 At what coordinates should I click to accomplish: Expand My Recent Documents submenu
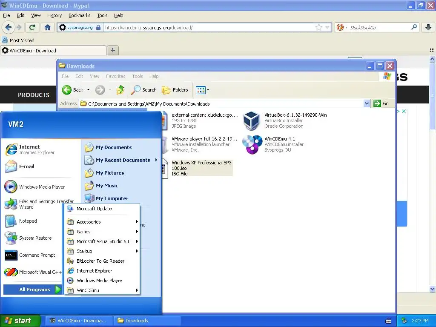pyautogui.click(x=121, y=160)
